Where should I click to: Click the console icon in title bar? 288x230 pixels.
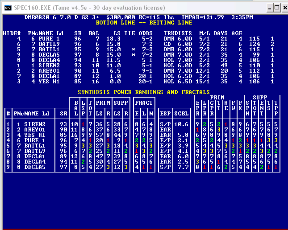(x=8, y=8)
